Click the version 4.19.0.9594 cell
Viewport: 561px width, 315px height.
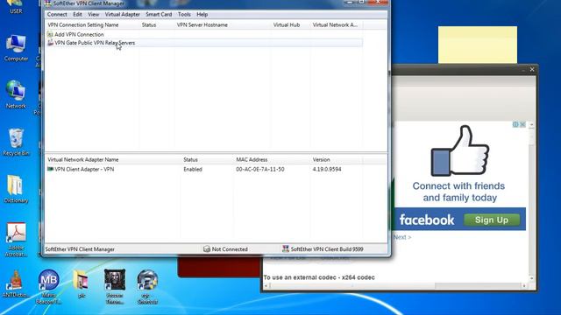327,169
